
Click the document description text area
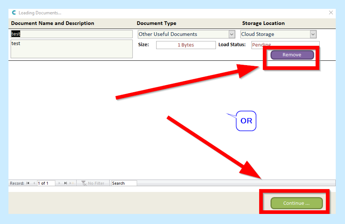(x=72, y=49)
